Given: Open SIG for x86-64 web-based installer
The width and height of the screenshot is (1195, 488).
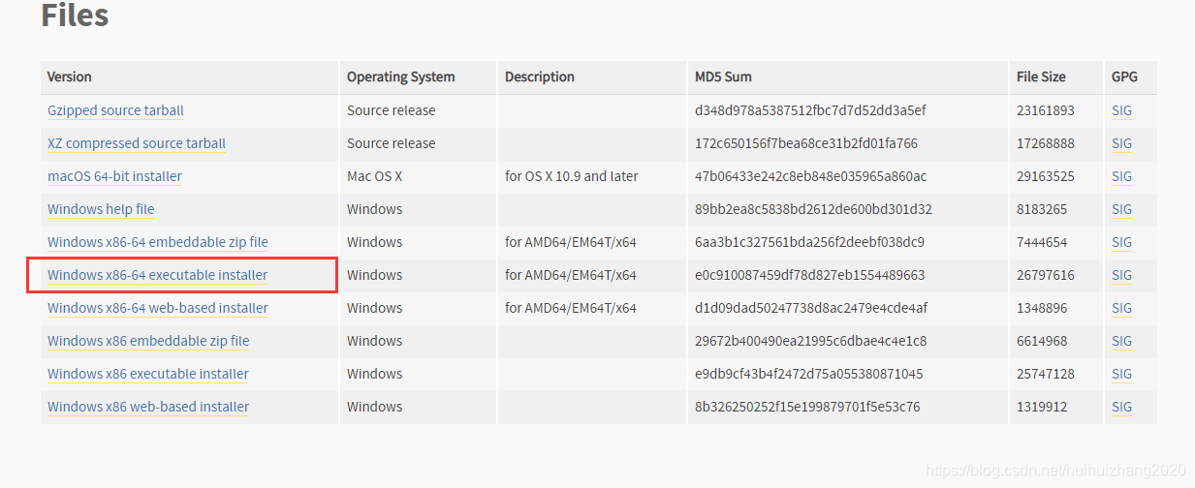Looking at the screenshot, I should tap(1121, 308).
